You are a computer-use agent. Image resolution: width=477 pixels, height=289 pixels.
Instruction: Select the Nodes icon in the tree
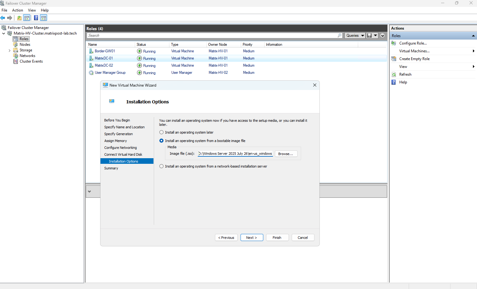point(16,45)
